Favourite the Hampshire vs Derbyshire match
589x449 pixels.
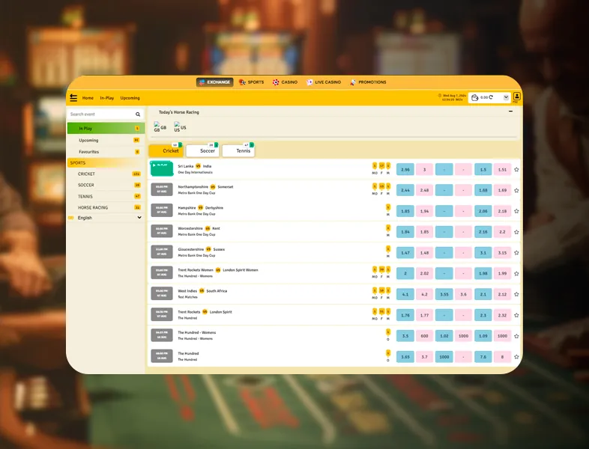516,211
